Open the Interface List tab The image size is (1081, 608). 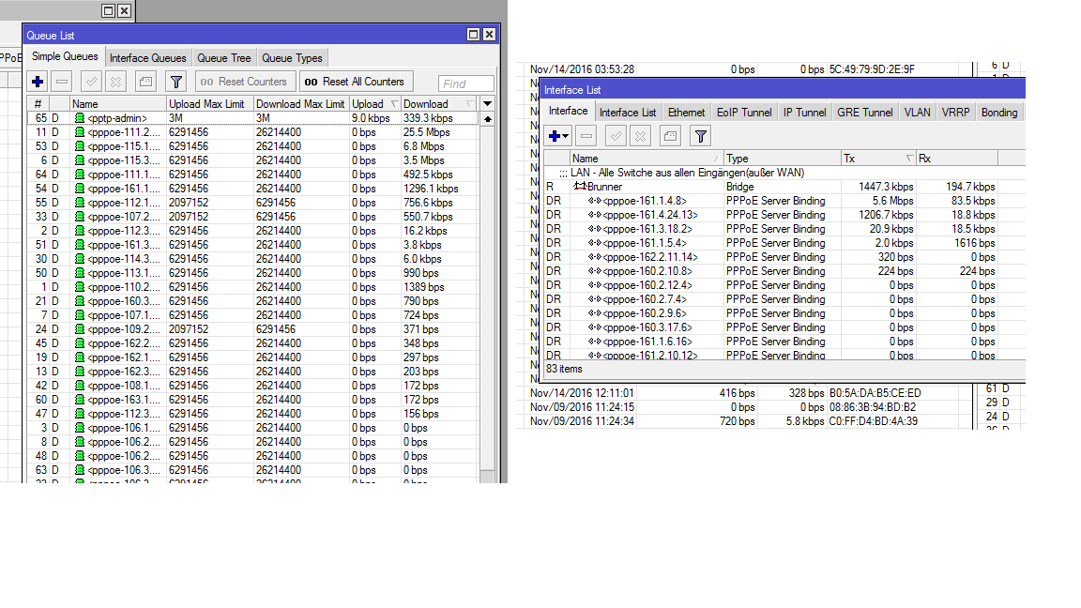(628, 113)
